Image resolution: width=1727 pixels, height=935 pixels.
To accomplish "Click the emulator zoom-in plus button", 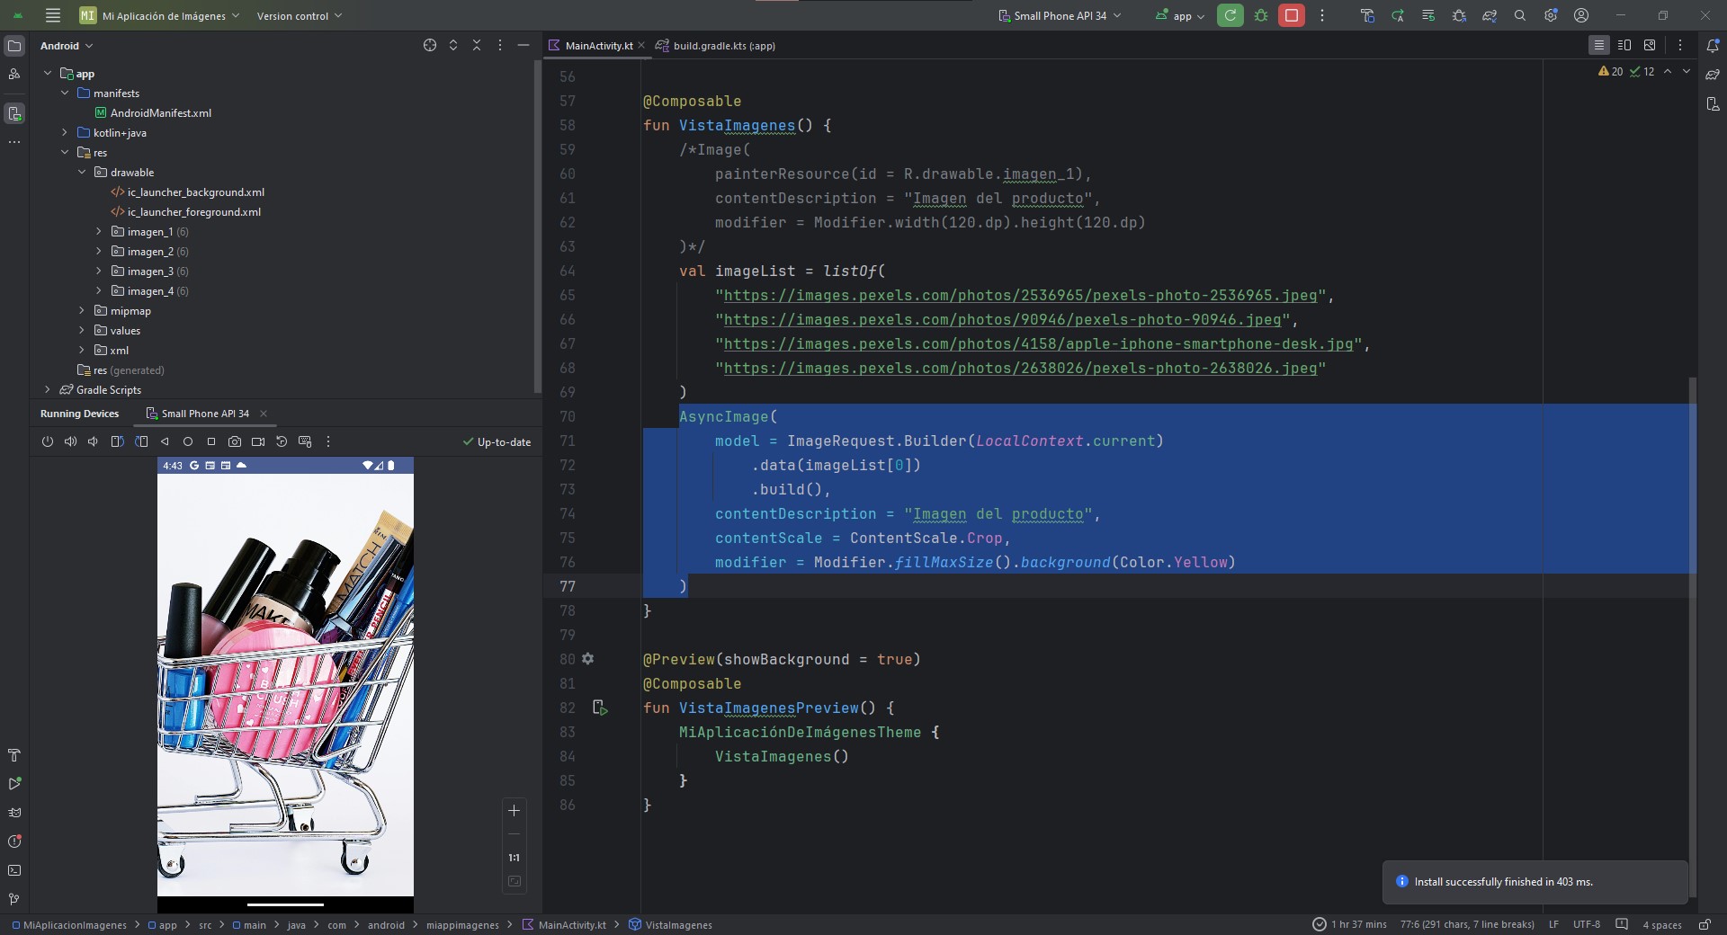I will [514, 810].
